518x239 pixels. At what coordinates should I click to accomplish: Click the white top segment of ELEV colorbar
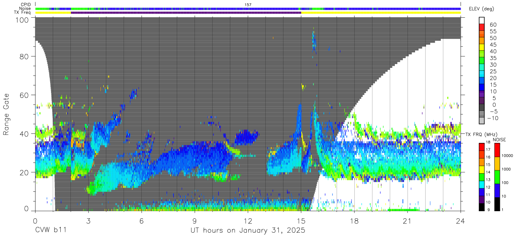tap(482, 21)
